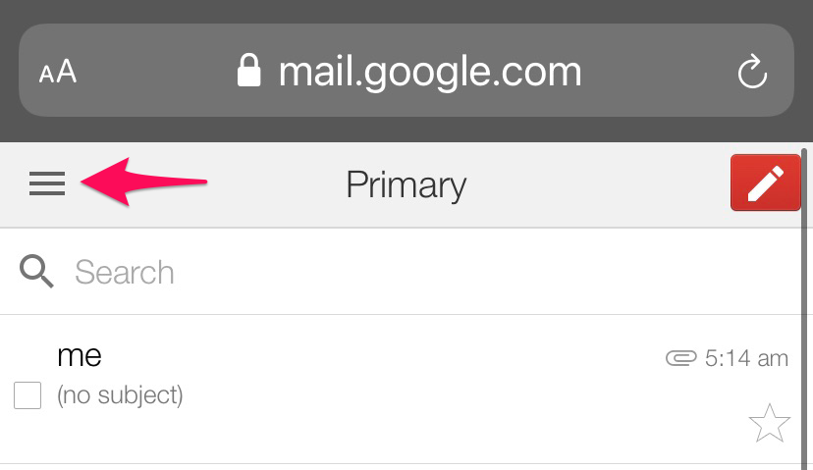Select the checkbox for the email from me
The height and width of the screenshot is (470, 813).
coord(27,395)
